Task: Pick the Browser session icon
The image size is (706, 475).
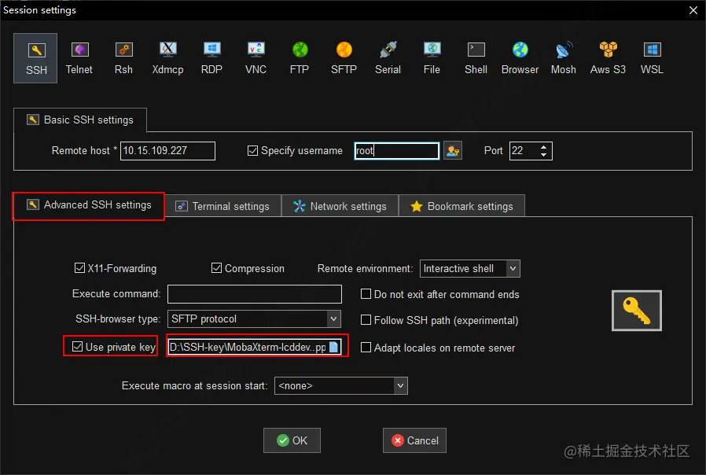Action: 520,58
